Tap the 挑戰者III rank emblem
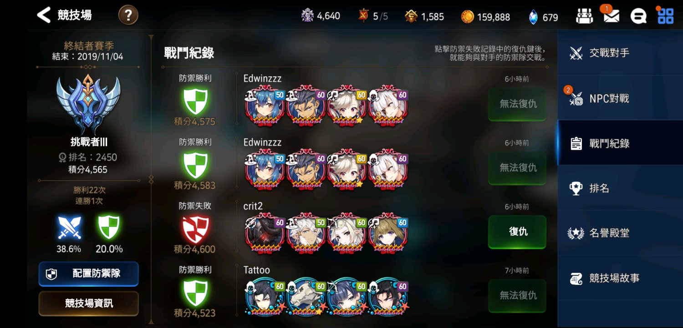683x328 pixels. (x=88, y=104)
